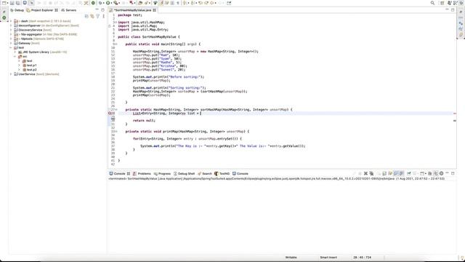Minimize the editor area
The width and height of the screenshot is (465, 262).
point(447,9)
